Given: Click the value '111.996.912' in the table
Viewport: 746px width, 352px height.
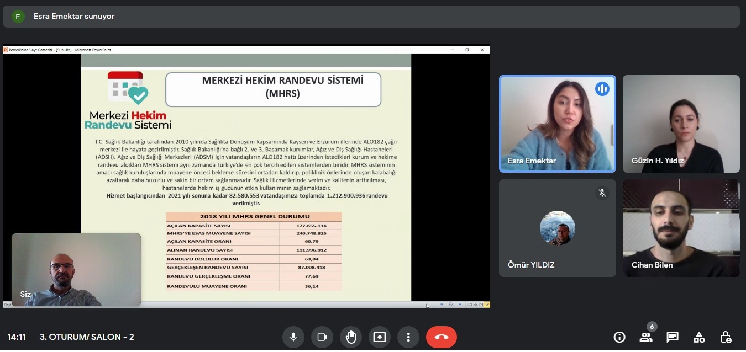Looking at the screenshot, I should (x=311, y=250).
